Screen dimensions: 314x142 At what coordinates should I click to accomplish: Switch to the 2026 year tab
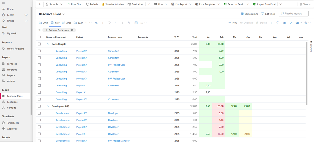pos(67,23)
